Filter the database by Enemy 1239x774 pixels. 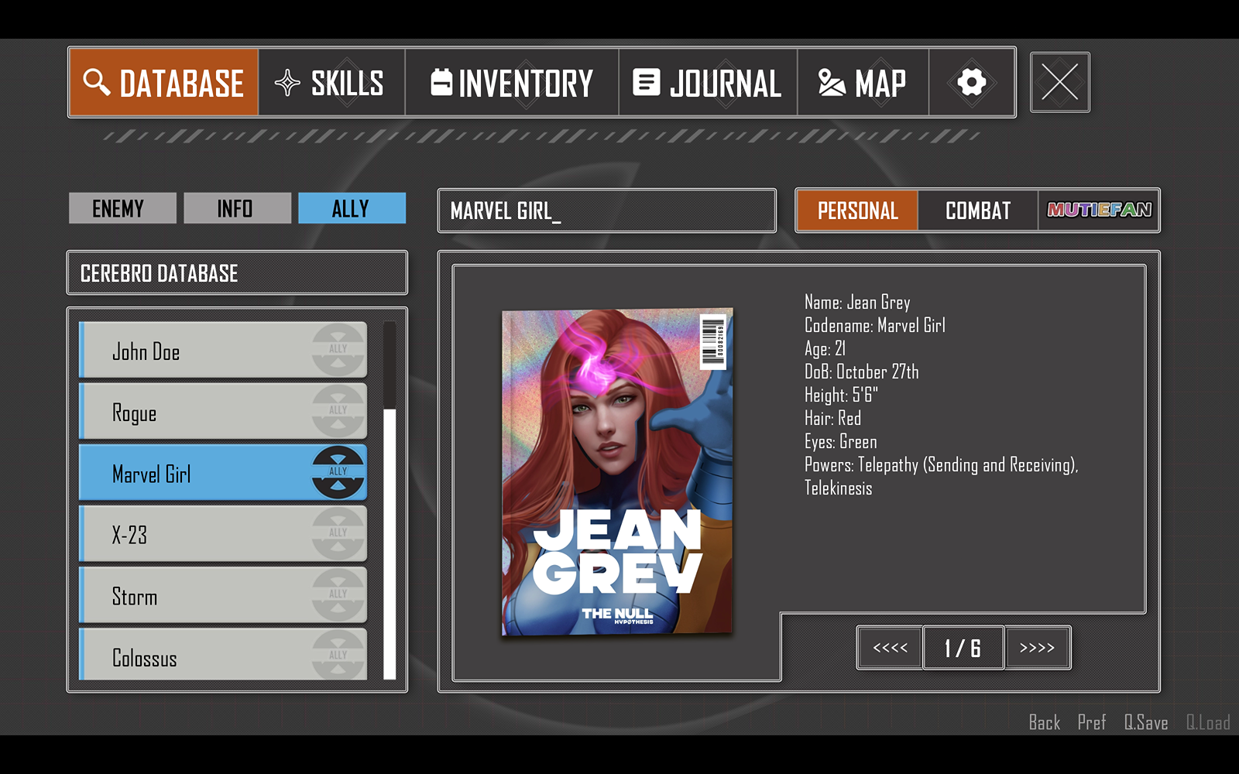122,208
